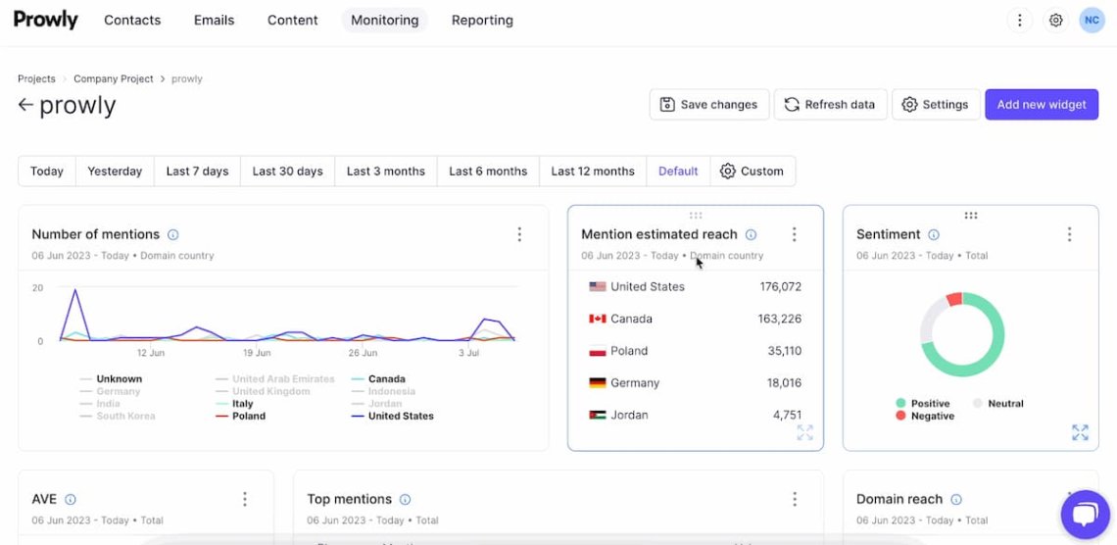1117x545 pixels.
Task: Open the live chat bubble
Action: pos(1085,515)
